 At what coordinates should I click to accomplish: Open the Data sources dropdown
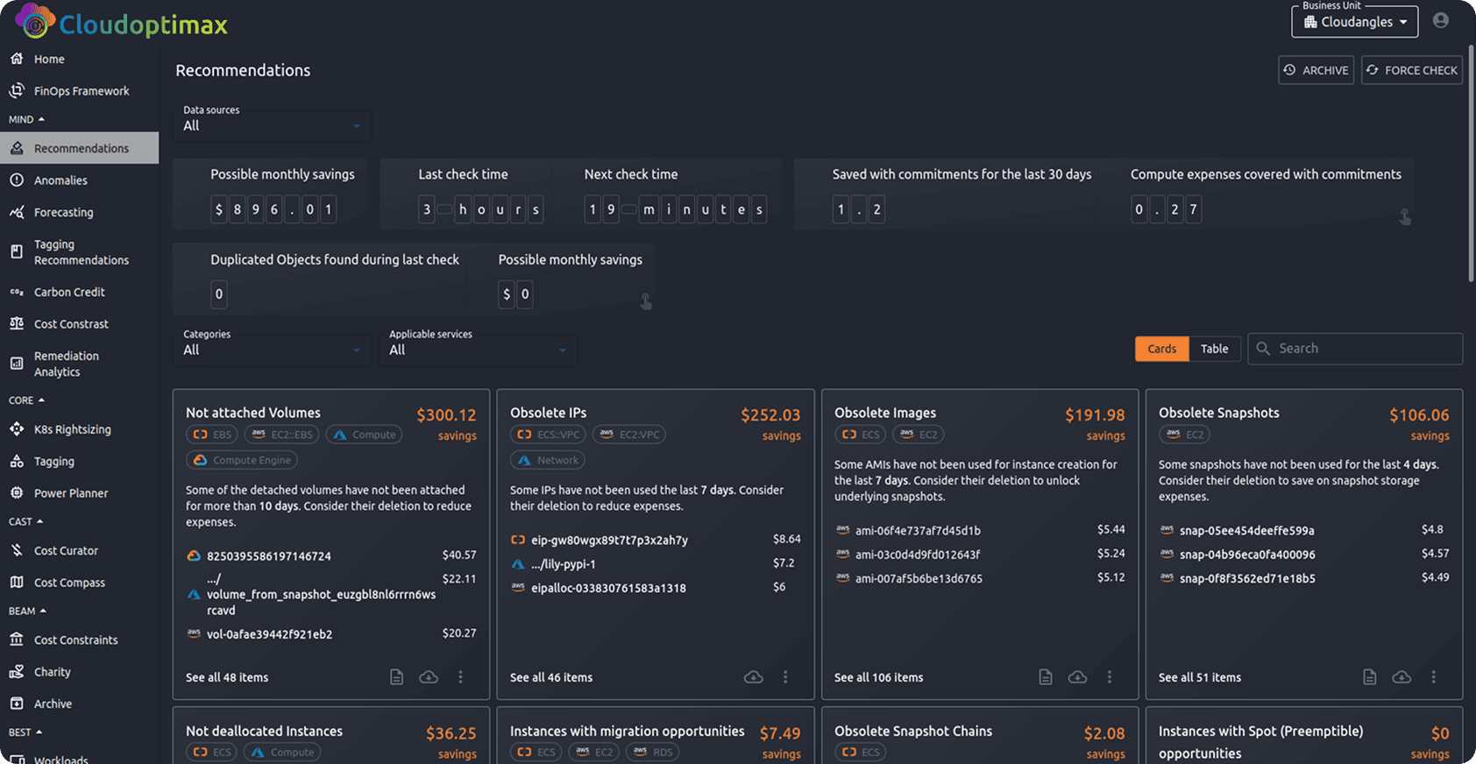(272, 125)
